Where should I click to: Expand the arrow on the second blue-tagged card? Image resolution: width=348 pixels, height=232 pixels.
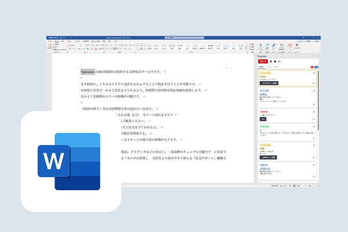(314, 91)
